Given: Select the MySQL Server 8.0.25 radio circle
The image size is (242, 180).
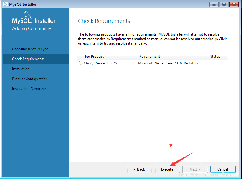Looking at the screenshot, I should pyautogui.click(x=81, y=63).
